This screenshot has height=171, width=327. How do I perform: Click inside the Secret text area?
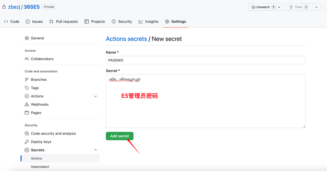pos(206,101)
